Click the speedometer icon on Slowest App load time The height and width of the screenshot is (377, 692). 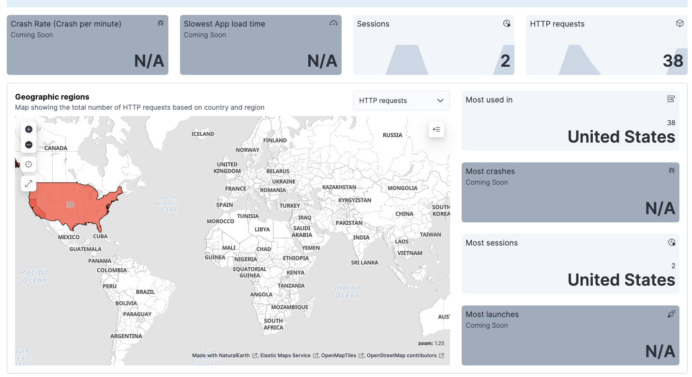tap(333, 23)
